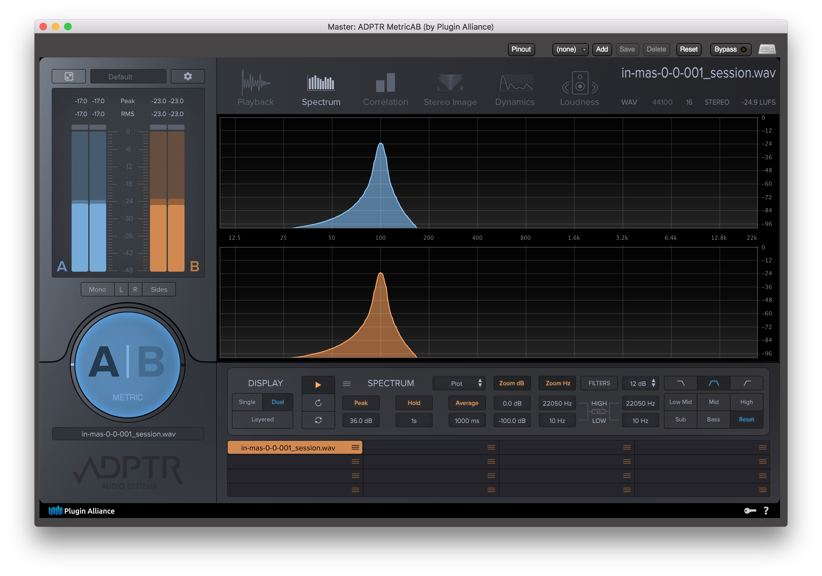Select the Mid band preset
The image size is (822, 576).
(713, 402)
